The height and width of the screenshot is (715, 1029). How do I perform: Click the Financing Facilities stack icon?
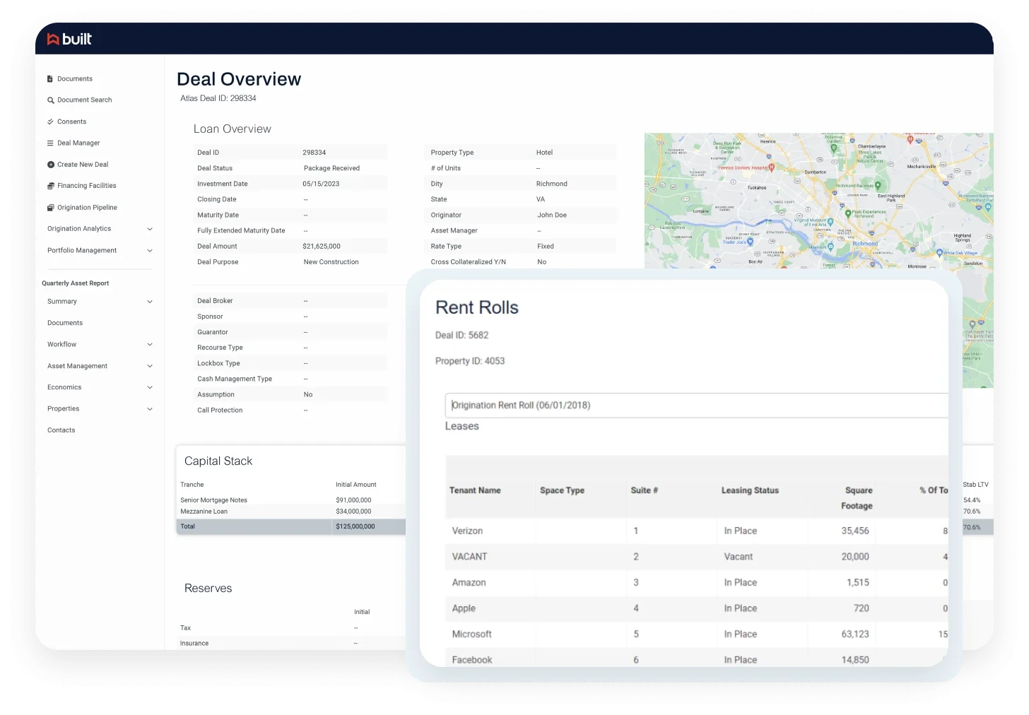[x=51, y=186]
